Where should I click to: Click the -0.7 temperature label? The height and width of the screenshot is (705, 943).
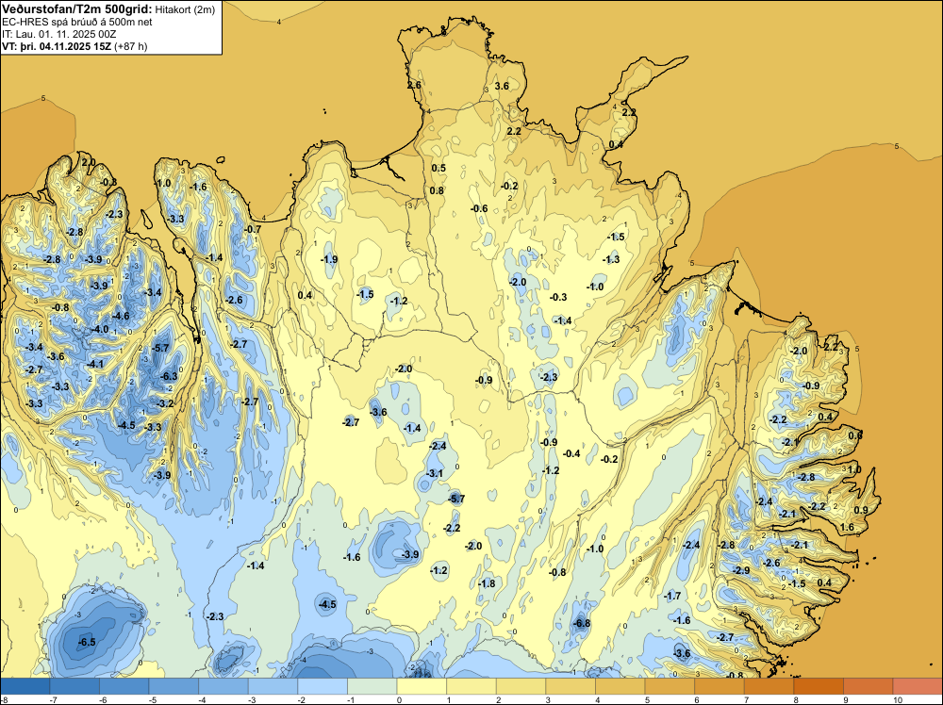point(253,229)
